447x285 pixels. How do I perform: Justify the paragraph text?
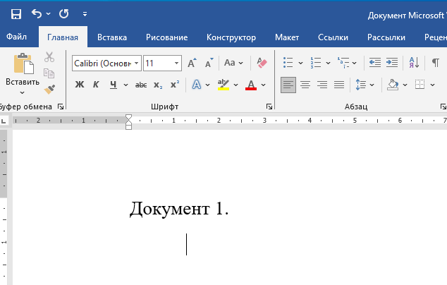click(x=339, y=85)
